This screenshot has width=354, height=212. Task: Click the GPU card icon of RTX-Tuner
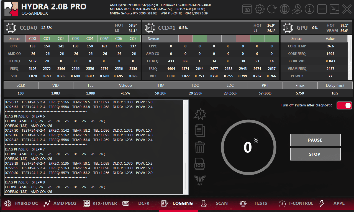pyautogui.click(x=86, y=203)
